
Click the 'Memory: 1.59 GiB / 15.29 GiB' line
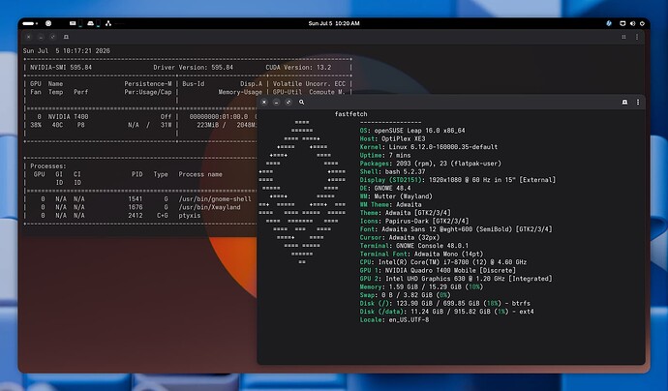point(421,287)
